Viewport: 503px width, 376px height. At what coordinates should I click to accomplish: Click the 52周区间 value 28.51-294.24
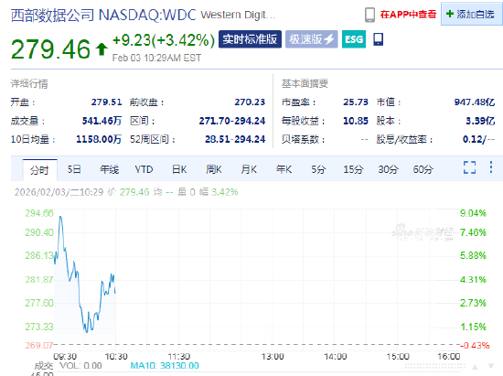coord(235,139)
